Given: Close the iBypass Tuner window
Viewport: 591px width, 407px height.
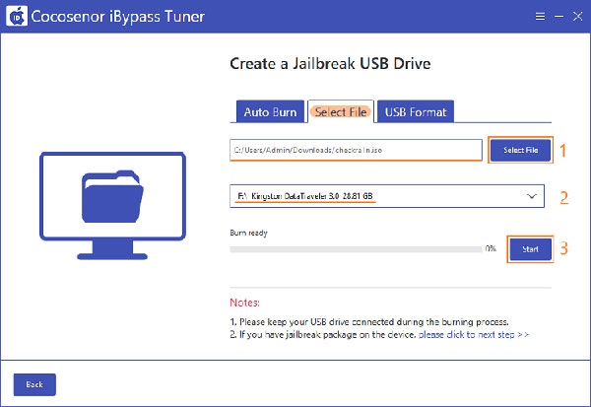Looking at the screenshot, I should pos(578,16).
